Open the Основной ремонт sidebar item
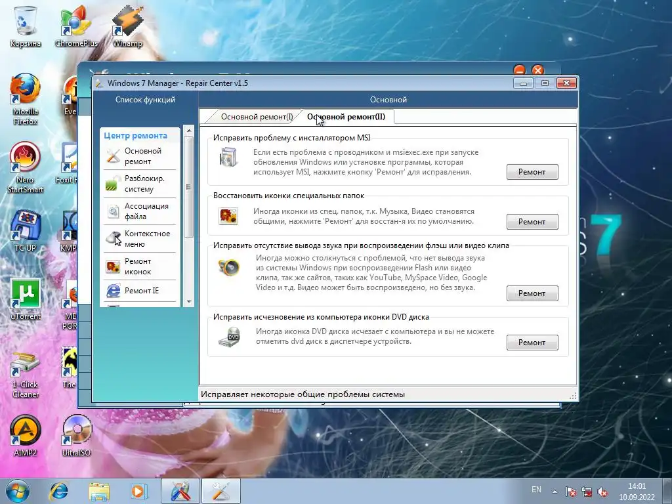Viewport: 672px width, 504px height. point(140,156)
